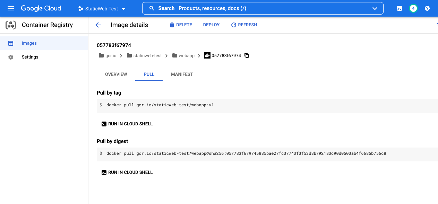Viewport: 438px width, 204px height.
Task: Refresh the image details
Action: (x=244, y=25)
